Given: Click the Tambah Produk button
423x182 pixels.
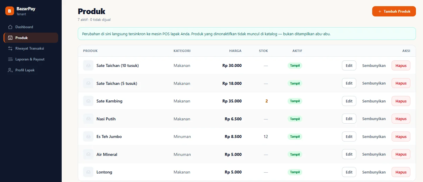Looking at the screenshot, I should point(394,11).
